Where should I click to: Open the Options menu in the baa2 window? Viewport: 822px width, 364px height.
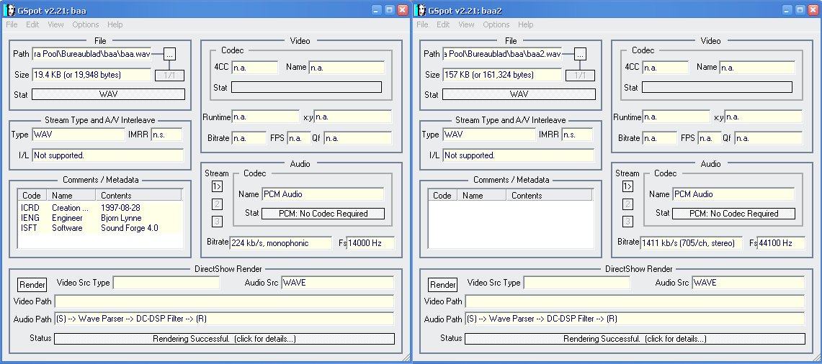coord(496,24)
